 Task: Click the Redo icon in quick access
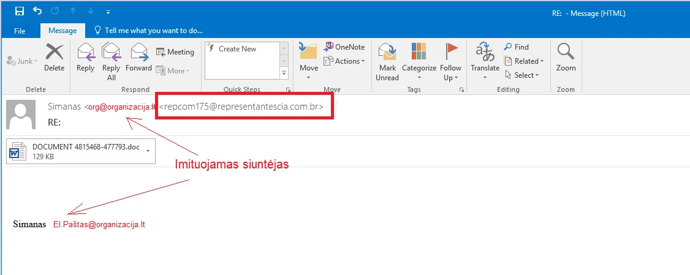coord(55,12)
